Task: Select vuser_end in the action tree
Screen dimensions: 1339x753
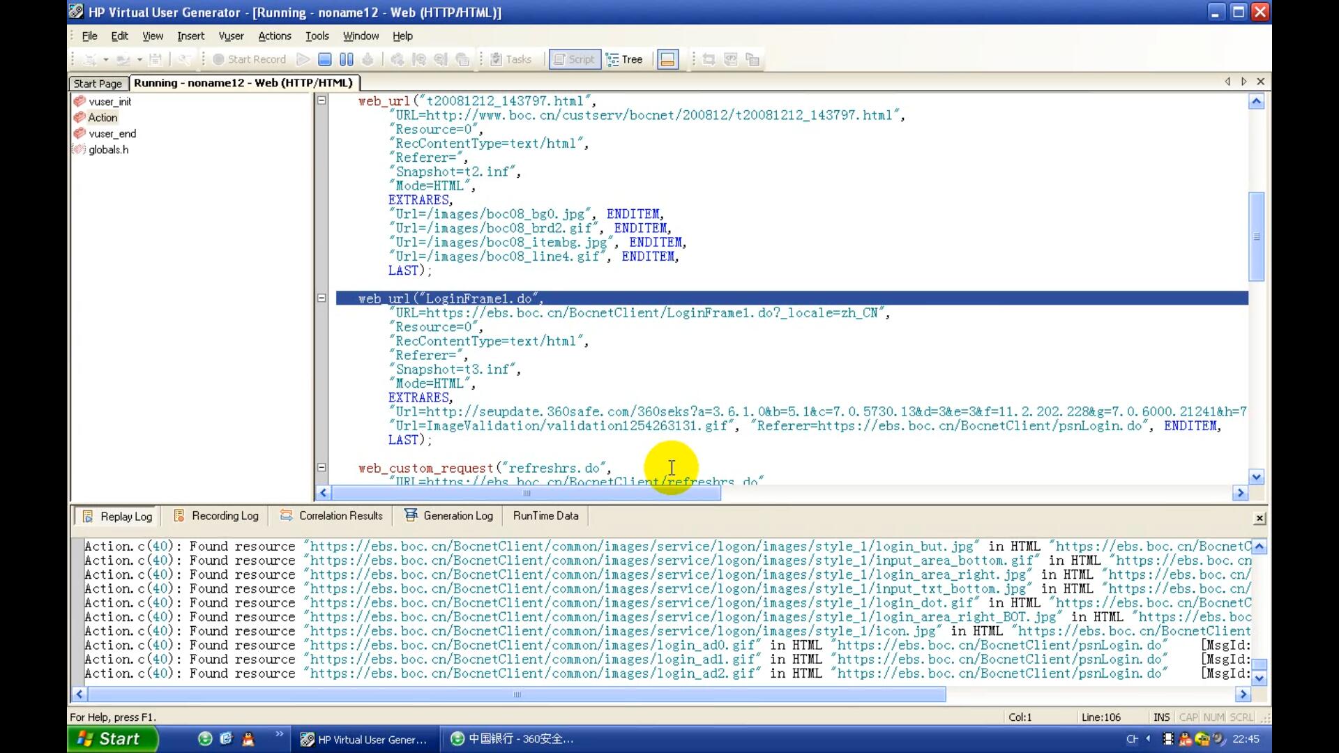Action: [x=112, y=133]
